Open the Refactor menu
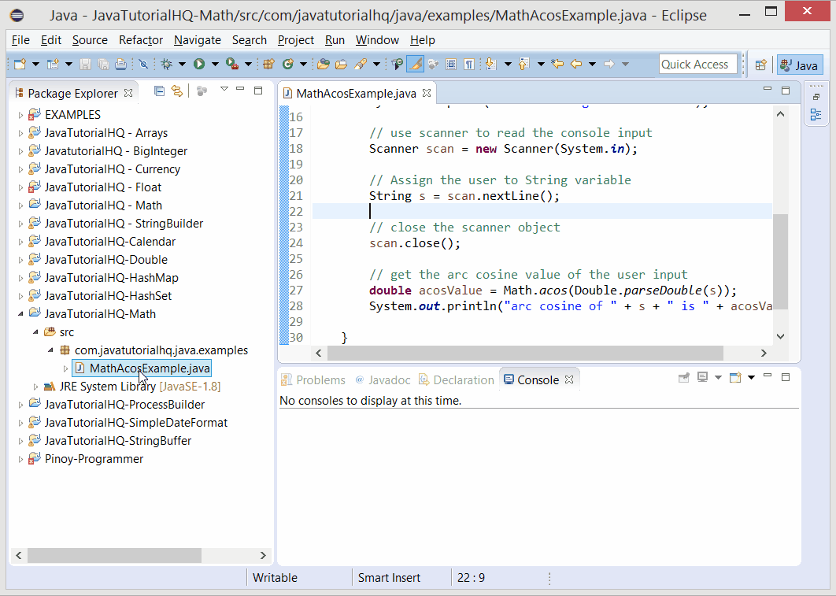 coord(141,40)
